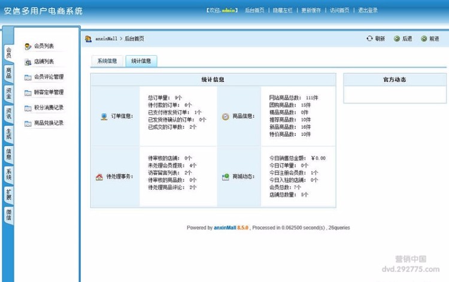Click the 总订单量 count row

tap(165, 98)
